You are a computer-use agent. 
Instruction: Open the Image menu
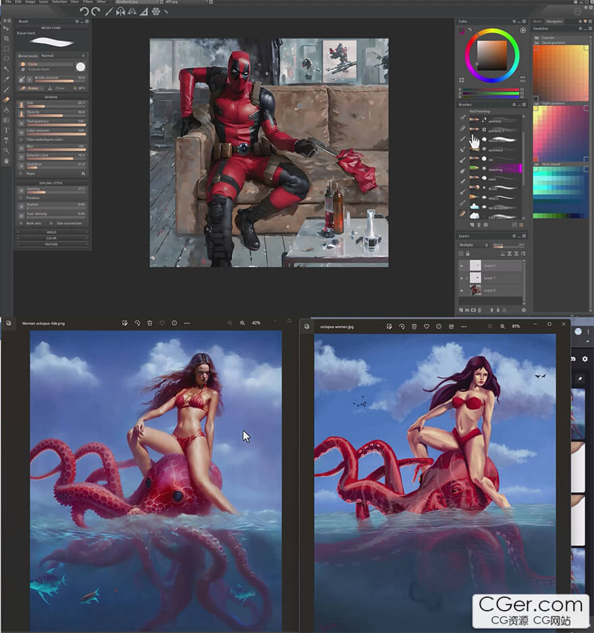[30, 1]
